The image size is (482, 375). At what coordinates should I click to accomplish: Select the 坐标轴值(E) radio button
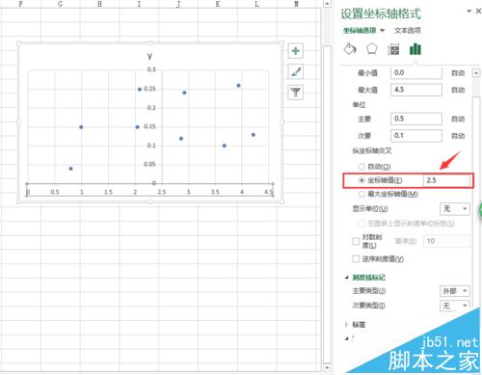coord(361,180)
